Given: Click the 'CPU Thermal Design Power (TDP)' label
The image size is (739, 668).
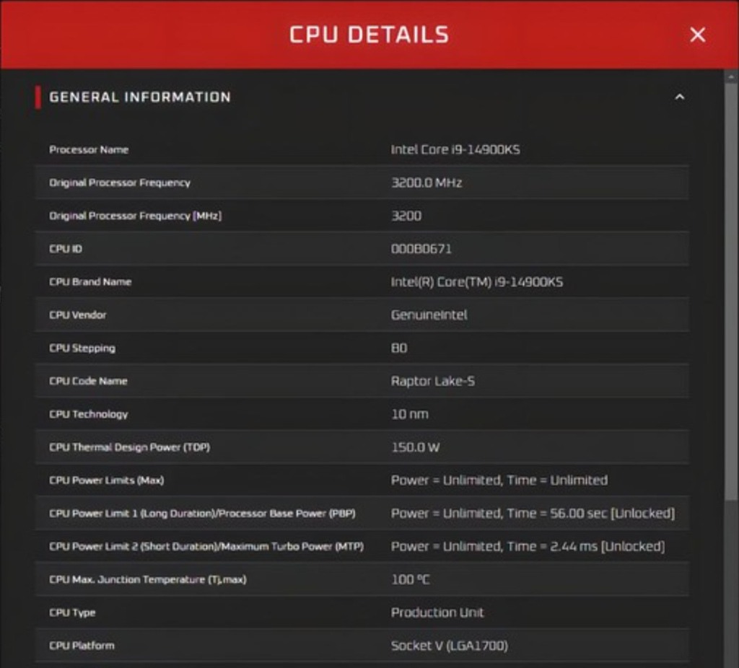Looking at the screenshot, I should (130, 447).
